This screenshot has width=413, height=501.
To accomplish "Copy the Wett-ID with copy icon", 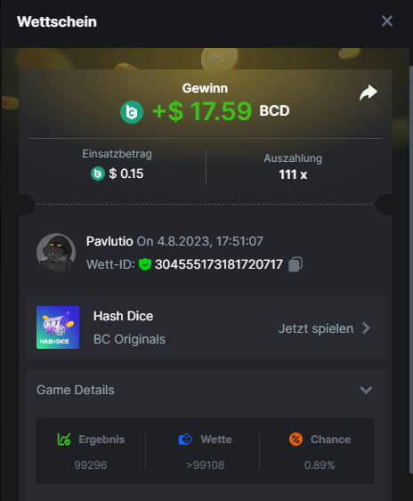I will click(x=296, y=264).
